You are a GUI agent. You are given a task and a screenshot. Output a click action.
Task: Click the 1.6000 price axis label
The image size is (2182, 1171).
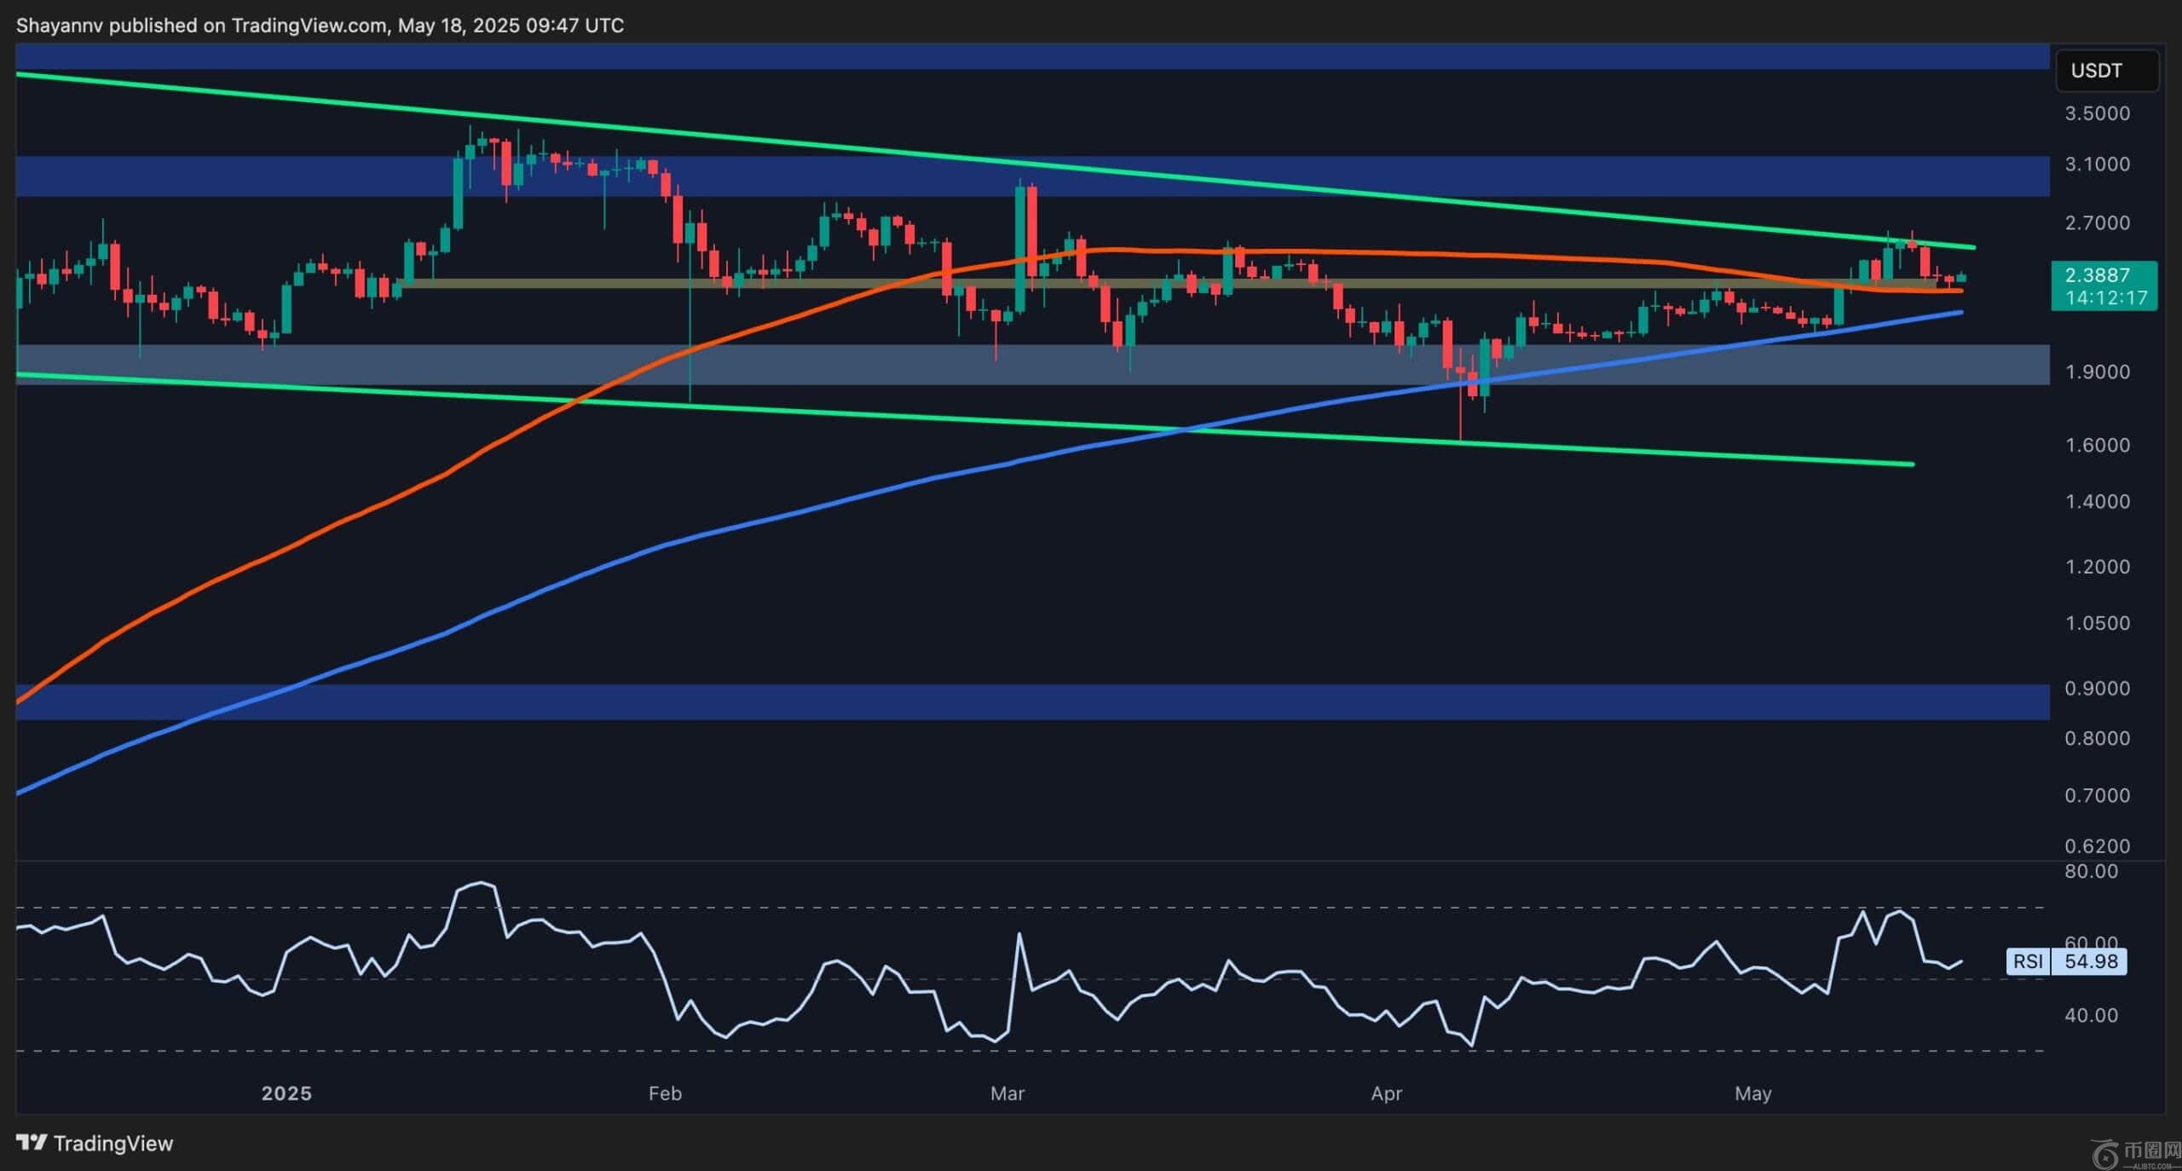(x=2097, y=445)
